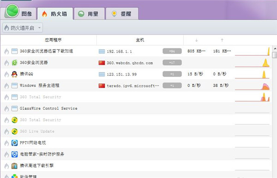Viewport: 277px width, 178px height.
Task: Click the GlassWire Control Service window icon
Action: click(14, 108)
